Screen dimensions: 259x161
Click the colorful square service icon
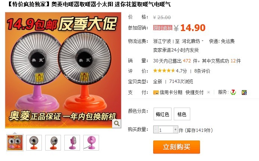[244, 93]
